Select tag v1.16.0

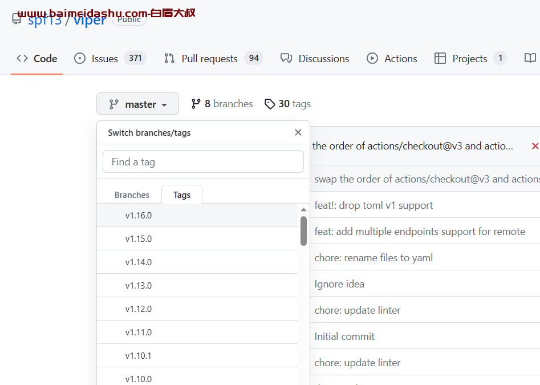pos(197,215)
